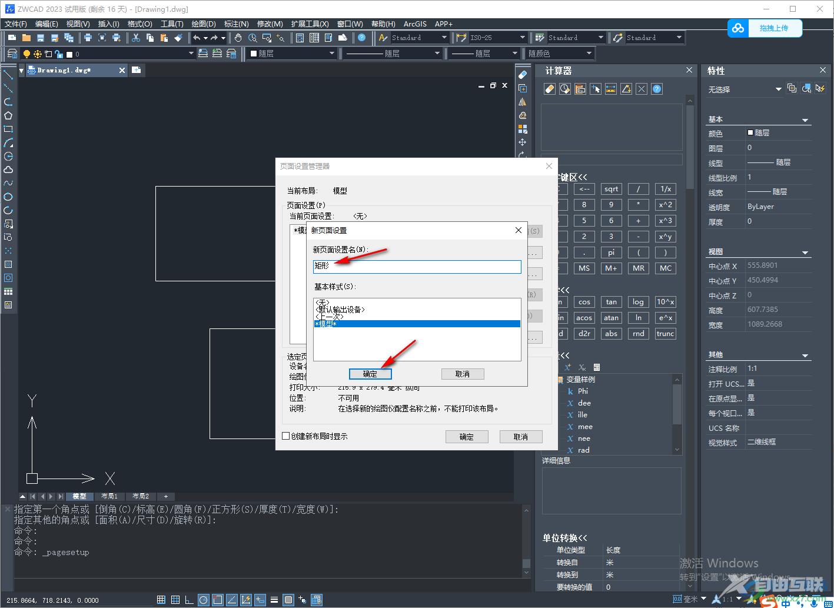The image size is (834, 608).
Task: Toggle Dynamic Input in status bar
Action: [x=260, y=600]
